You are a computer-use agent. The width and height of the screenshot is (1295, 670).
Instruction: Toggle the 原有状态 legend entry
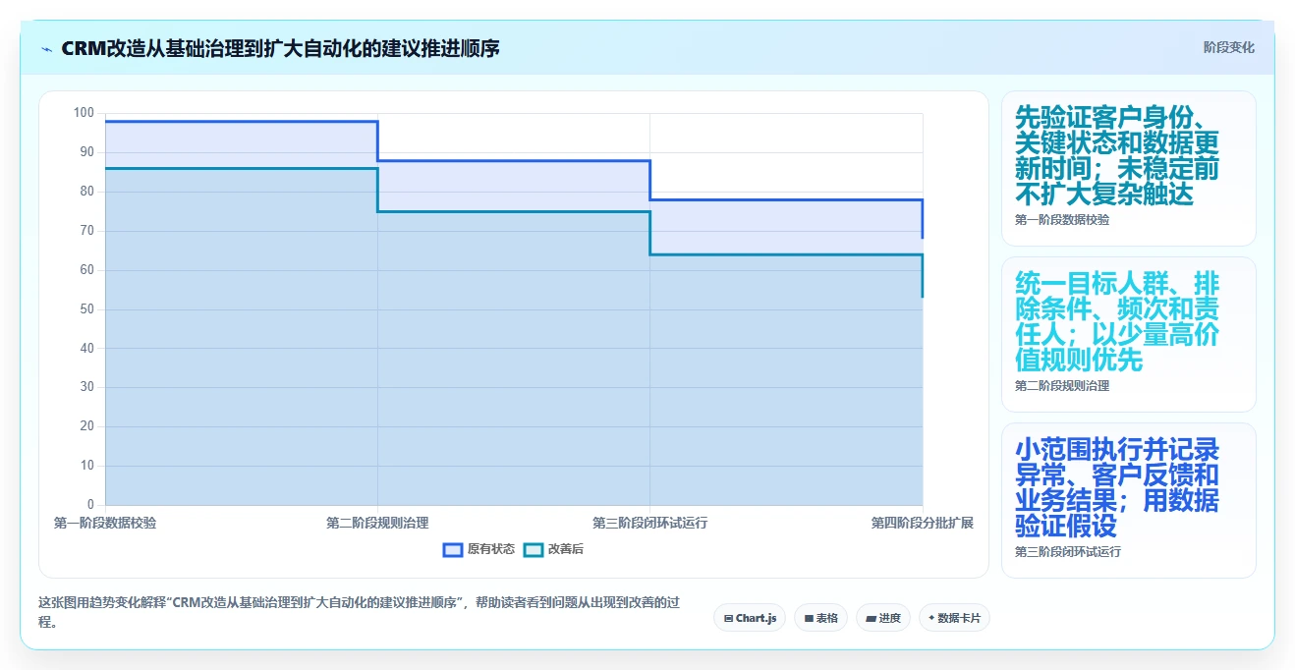point(479,549)
